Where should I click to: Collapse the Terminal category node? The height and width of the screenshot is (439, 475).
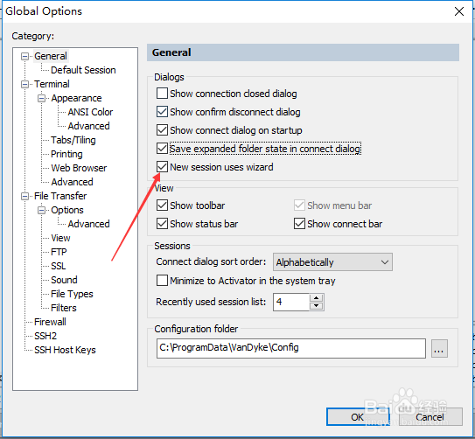click(x=24, y=84)
